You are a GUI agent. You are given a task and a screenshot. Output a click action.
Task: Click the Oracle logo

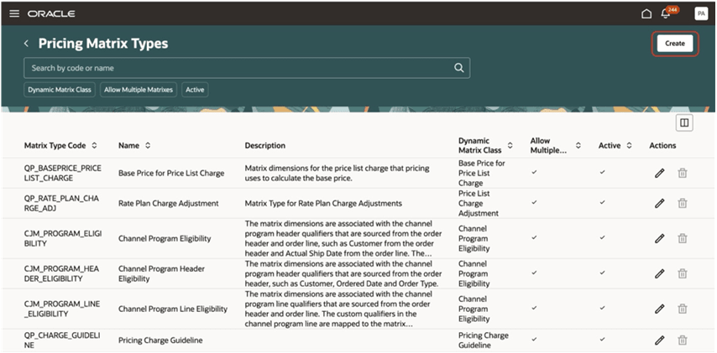point(51,13)
